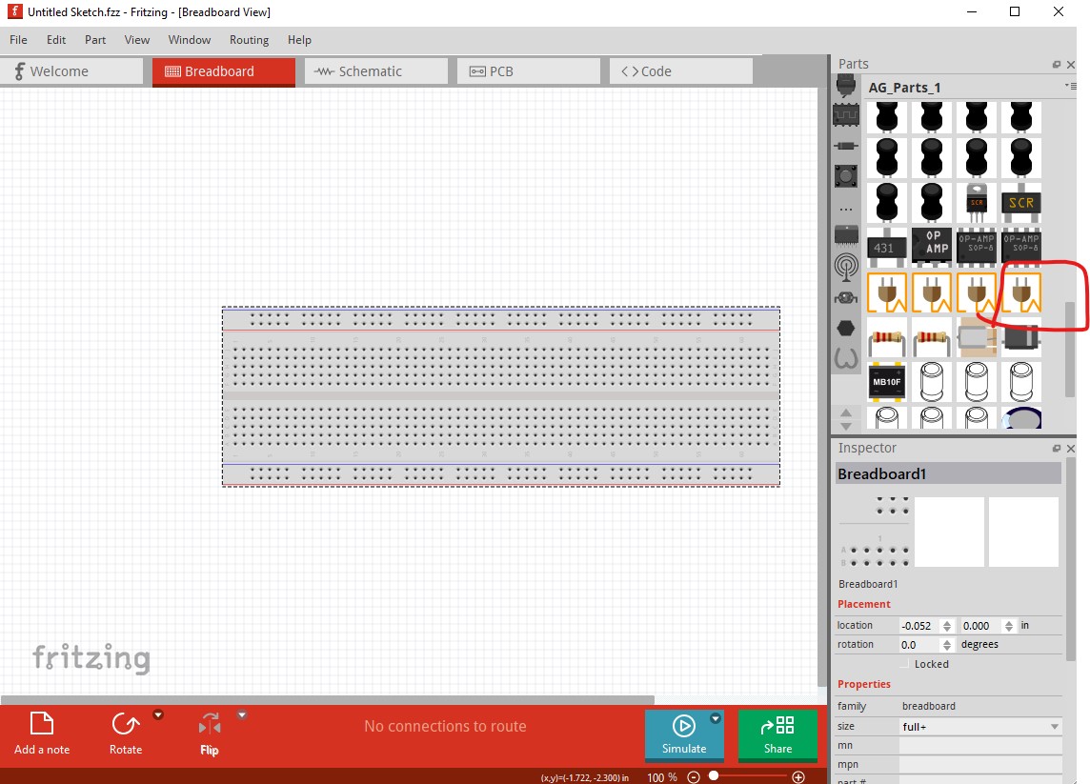1090x784 pixels.
Task: Click the rotation value input field
Action: pos(918,645)
